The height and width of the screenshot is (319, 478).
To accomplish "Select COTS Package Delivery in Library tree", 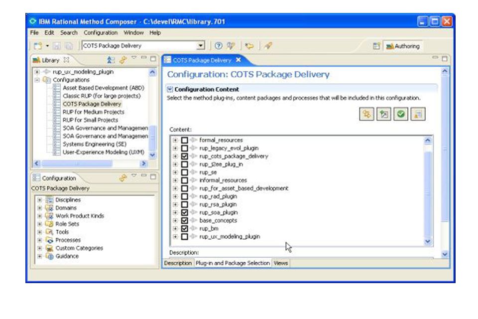I will (92, 104).
